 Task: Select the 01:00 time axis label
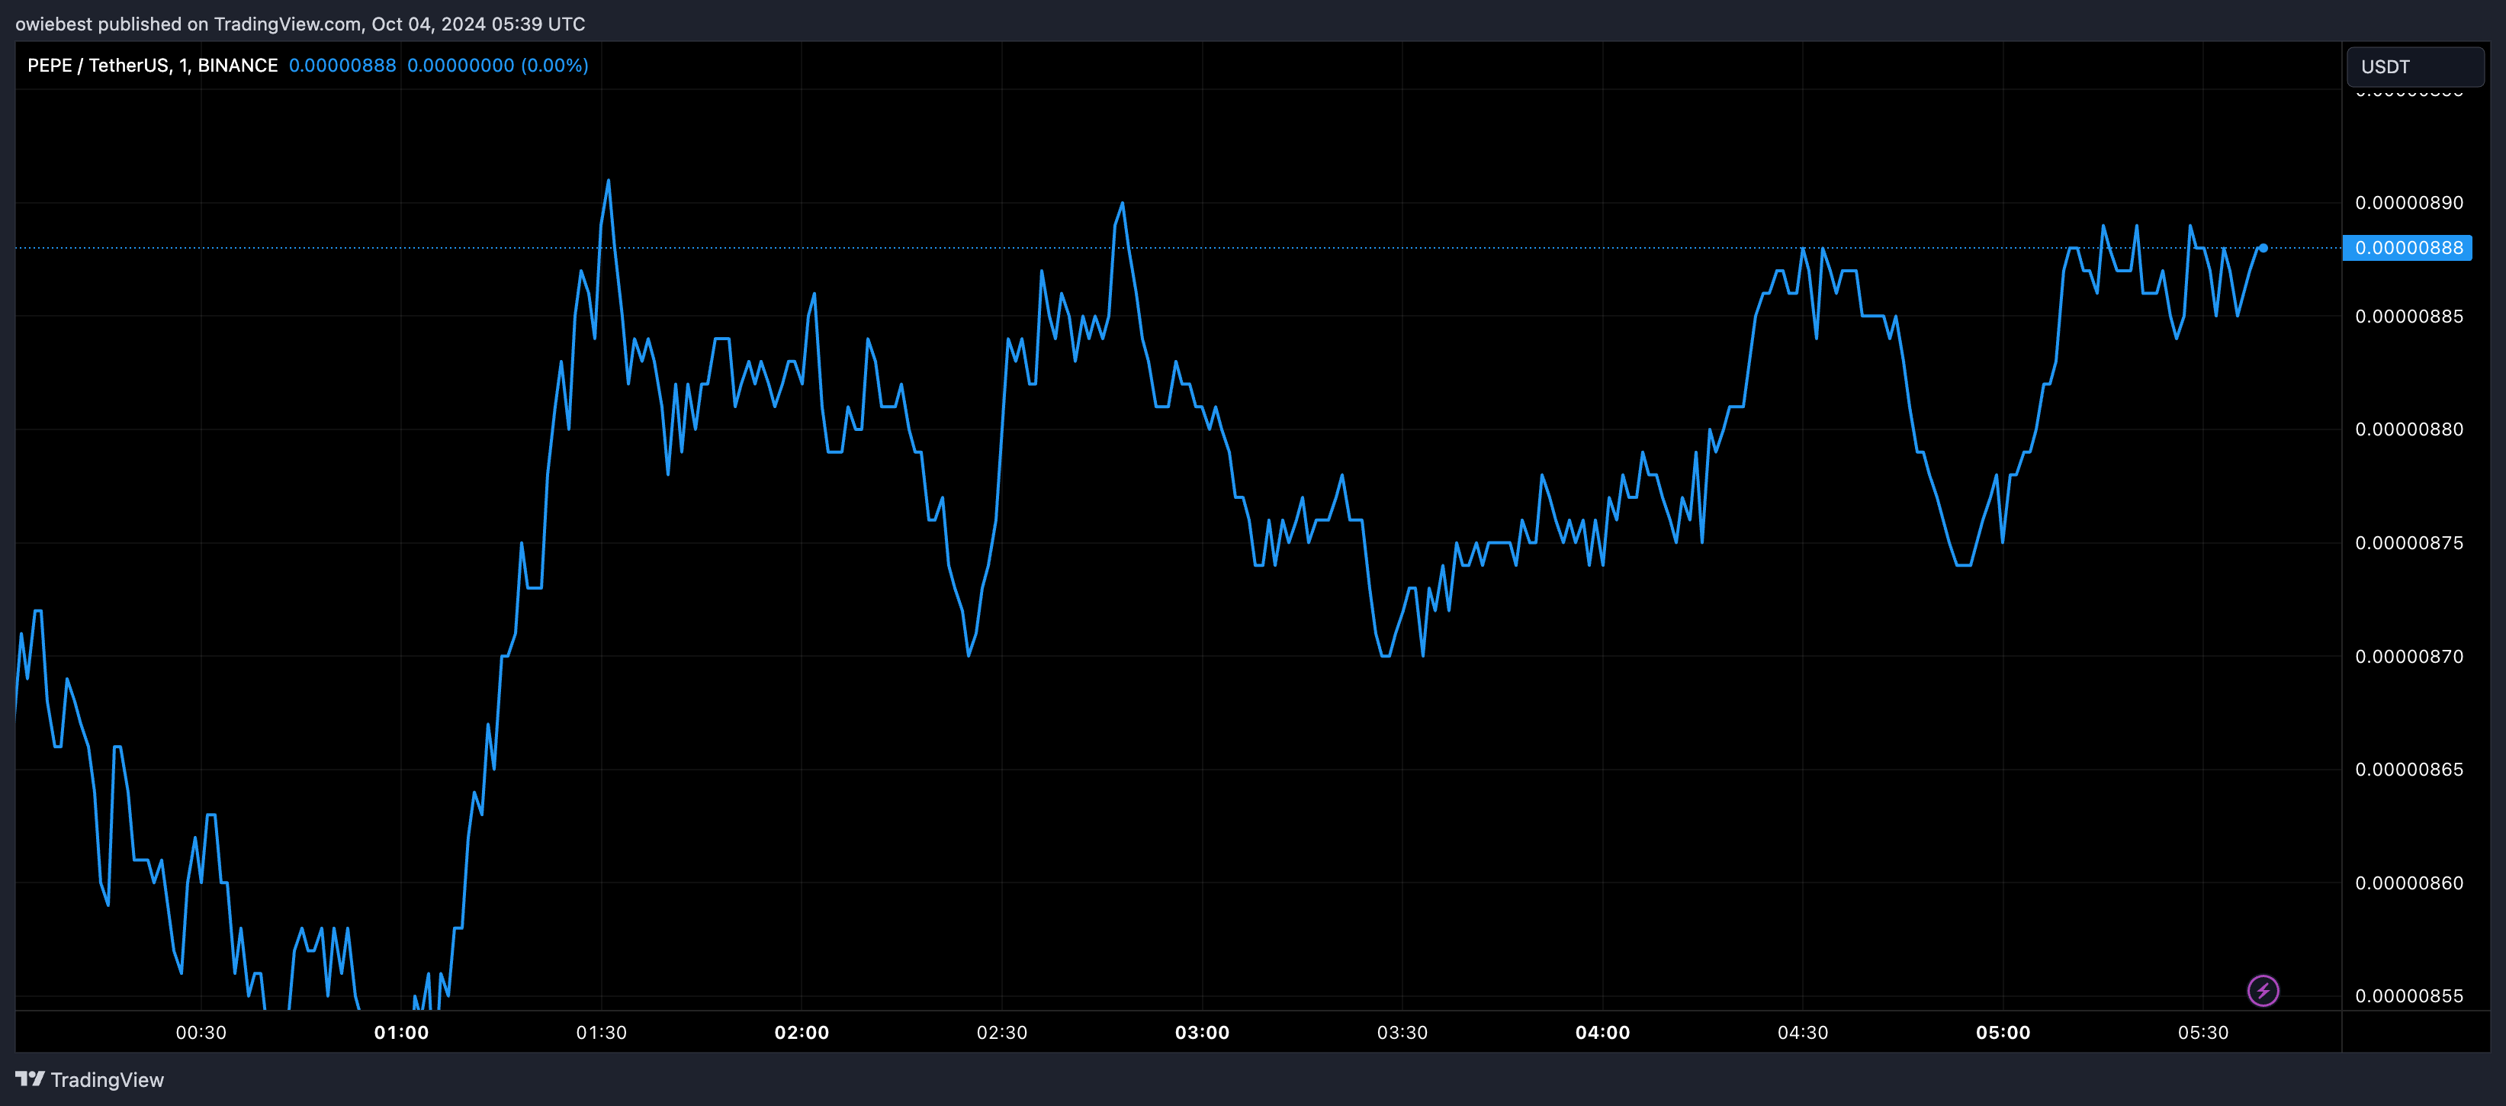401,1032
